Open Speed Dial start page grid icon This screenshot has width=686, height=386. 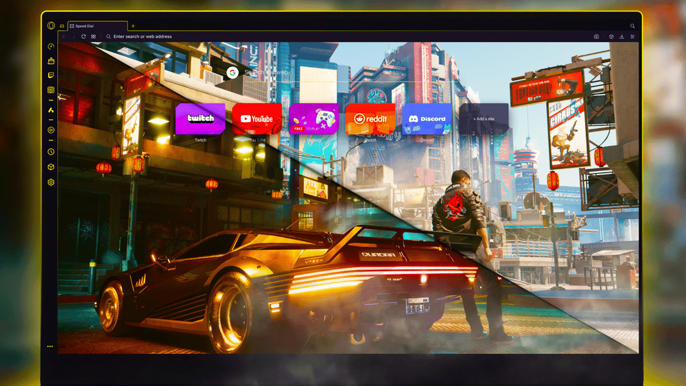[x=93, y=36]
